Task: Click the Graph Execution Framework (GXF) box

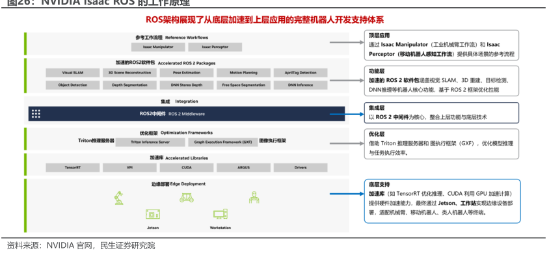Action: pyautogui.click(x=222, y=142)
